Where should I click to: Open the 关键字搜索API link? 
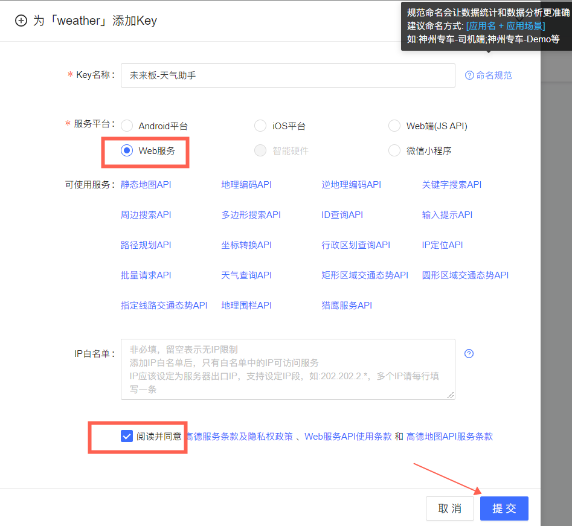pyautogui.click(x=452, y=185)
